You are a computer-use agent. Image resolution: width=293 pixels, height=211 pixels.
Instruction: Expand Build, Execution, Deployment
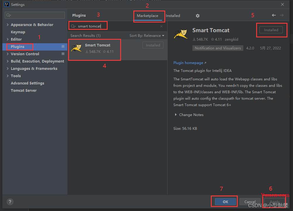tap(8, 61)
